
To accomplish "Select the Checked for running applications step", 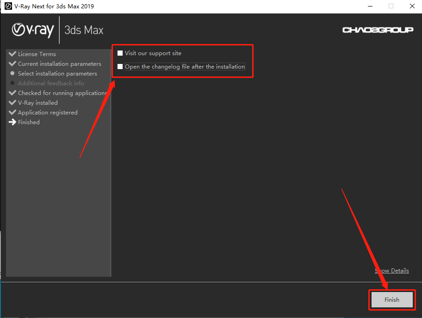I will tap(62, 93).
